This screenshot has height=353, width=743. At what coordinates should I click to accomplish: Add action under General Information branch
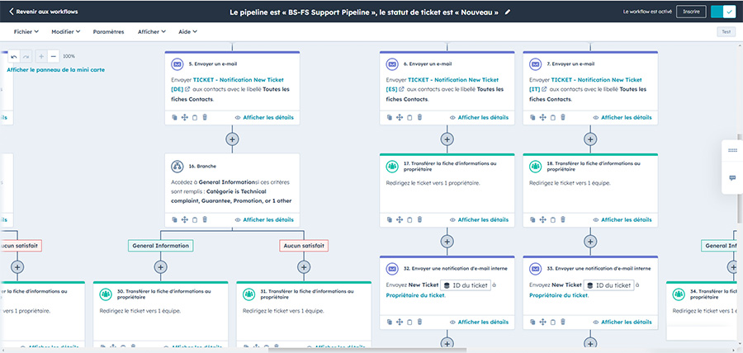click(x=161, y=267)
